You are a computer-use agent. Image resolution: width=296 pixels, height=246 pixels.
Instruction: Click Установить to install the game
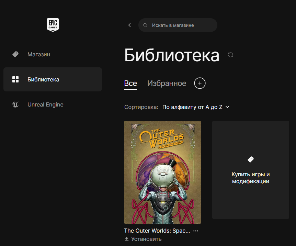click(143, 239)
